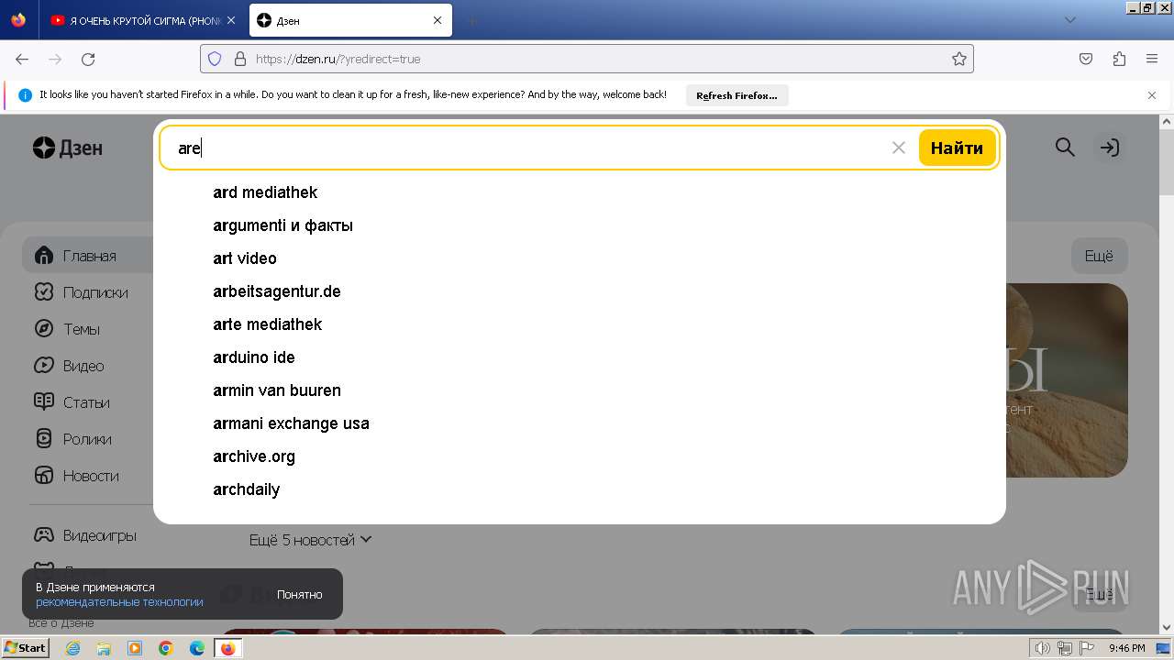Viewport: 1174px width, 660px height.
Task: Click the volume icon in system tray
Action: tap(1043, 648)
